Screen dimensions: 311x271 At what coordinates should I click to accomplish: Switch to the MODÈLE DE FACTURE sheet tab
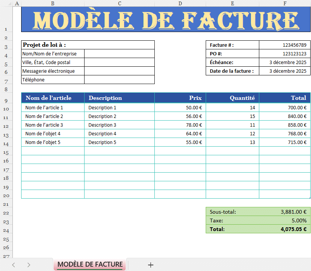pyautogui.click(x=89, y=265)
